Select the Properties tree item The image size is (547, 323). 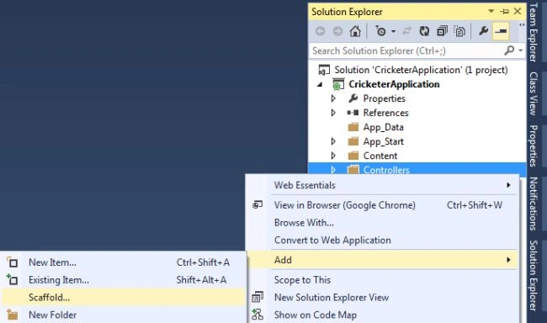(x=384, y=98)
